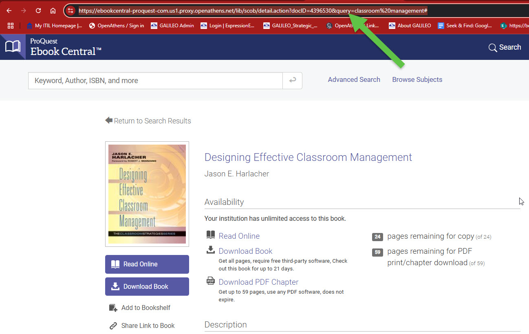Screen dimensions: 529x334
Task: Open browser home page icon
Action: 53,11
